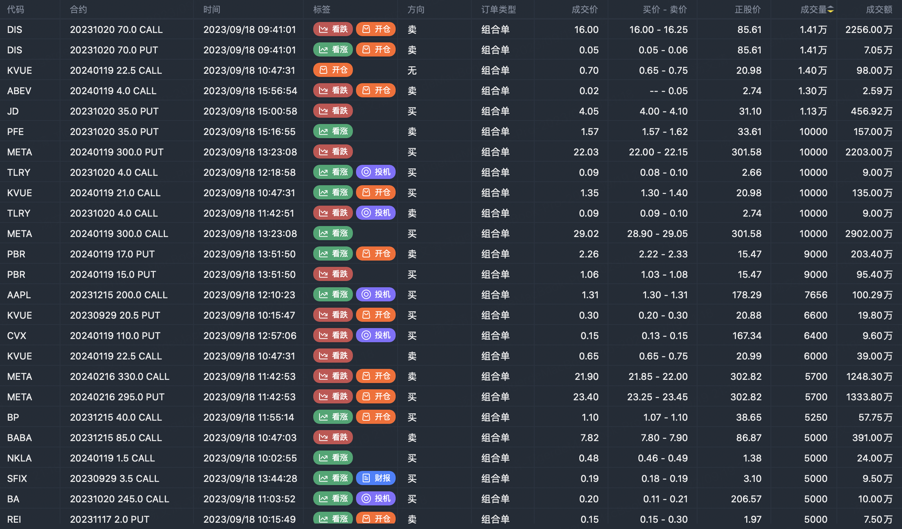Click the 看跌 tag on DIS CALL row
The height and width of the screenshot is (529, 902).
[x=333, y=29]
